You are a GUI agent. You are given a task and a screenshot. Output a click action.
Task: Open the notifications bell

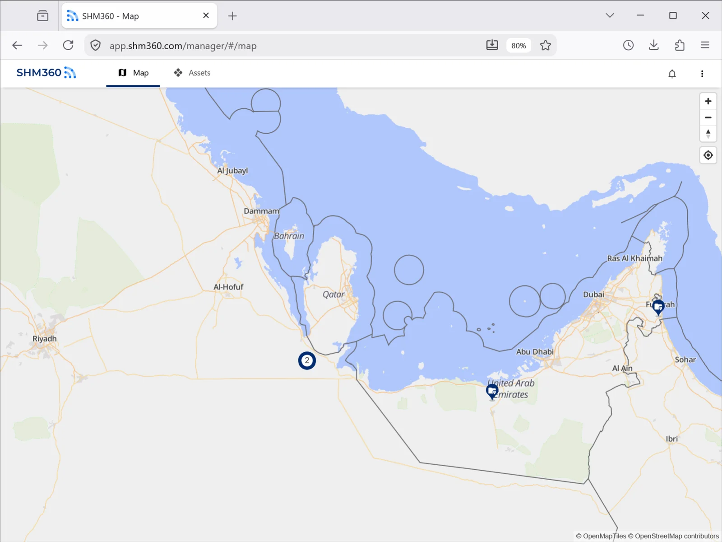click(x=672, y=74)
